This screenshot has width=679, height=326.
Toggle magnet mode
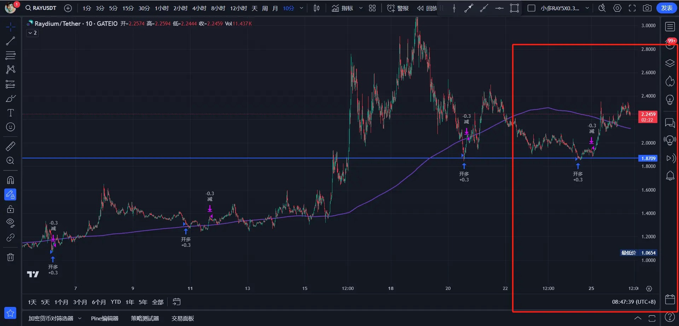(11, 180)
